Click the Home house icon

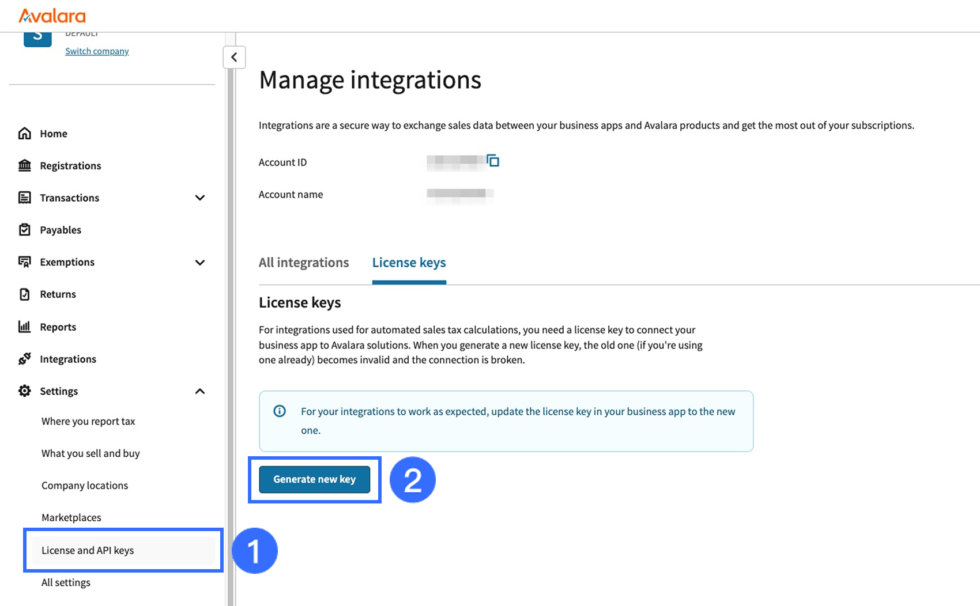[25, 134]
